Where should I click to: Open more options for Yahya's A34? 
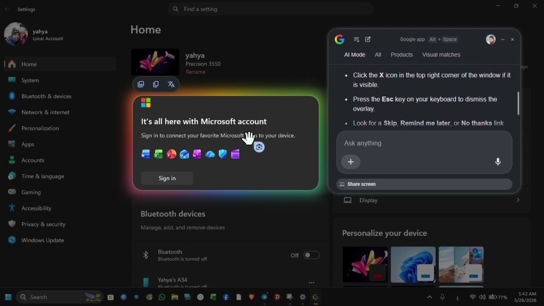[312, 283]
